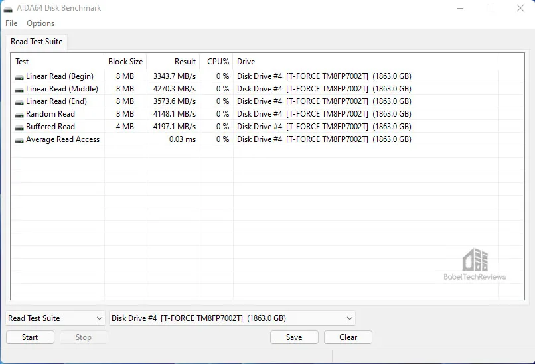Click the drive icon beside Linear Read (Middle)
Screen dimensions: 535x364
19,90
